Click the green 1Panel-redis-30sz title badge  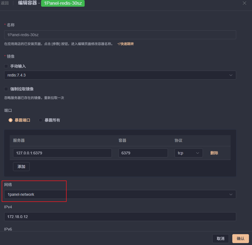pyautogui.click(x=63, y=4)
